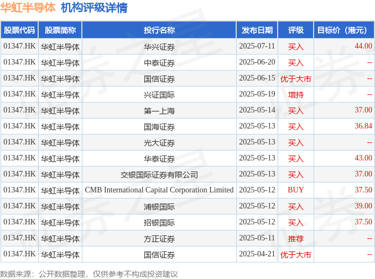Click 37.00 price in 交银国际 row
Image resolution: width=375 pixels, height=279 pixels.
coord(363,174)
